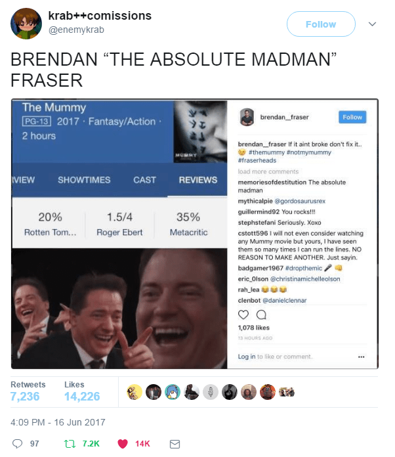Like the tweet with the heart icon
This screenshot has width=395, height=457.
(123, 444)
